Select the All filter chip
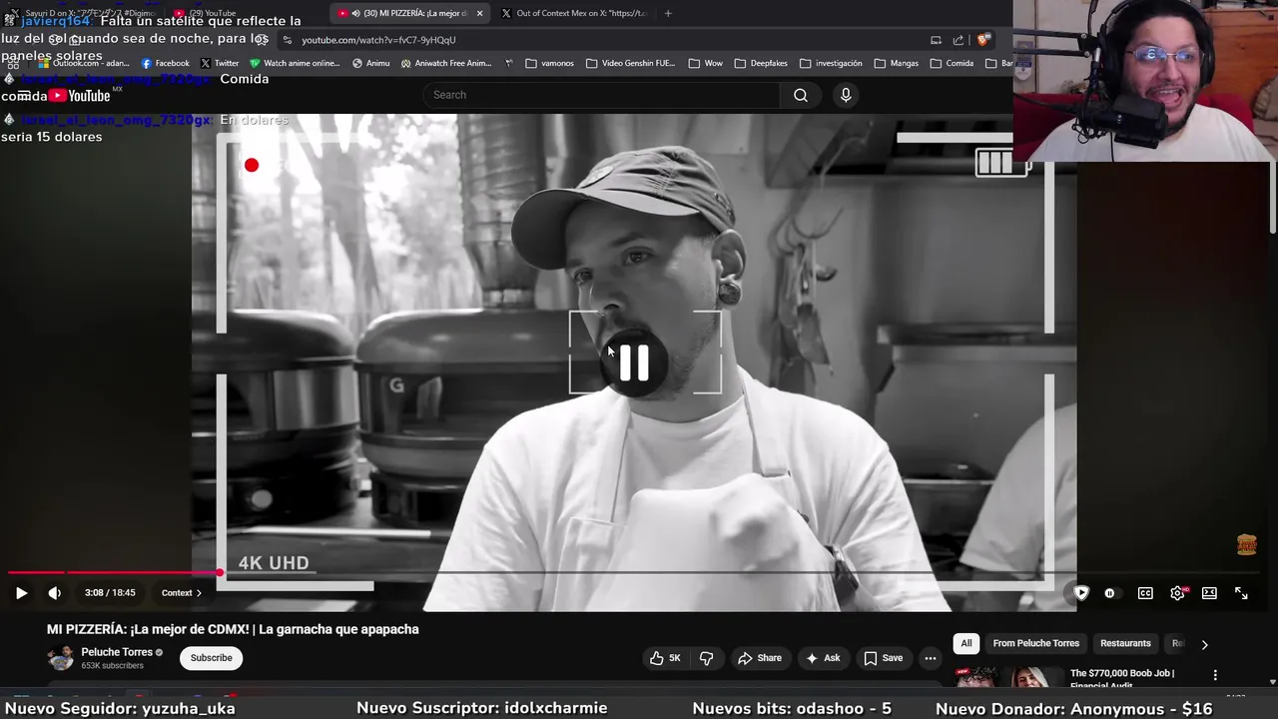The width and height of the screenshot is (1278, 719). coord(966,643)
